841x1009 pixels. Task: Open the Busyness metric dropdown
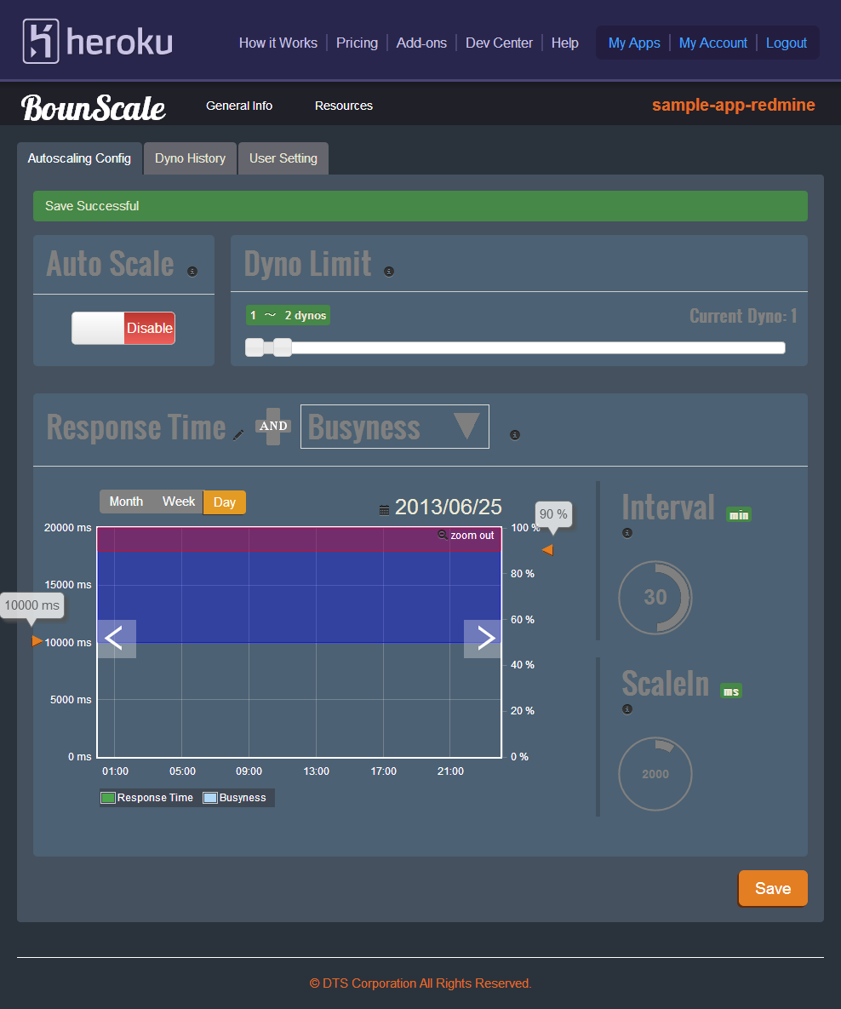[394, 427]
